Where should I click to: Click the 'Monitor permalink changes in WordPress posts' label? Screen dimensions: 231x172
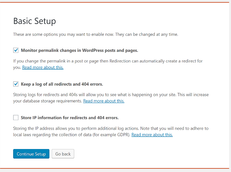[80, 51]
